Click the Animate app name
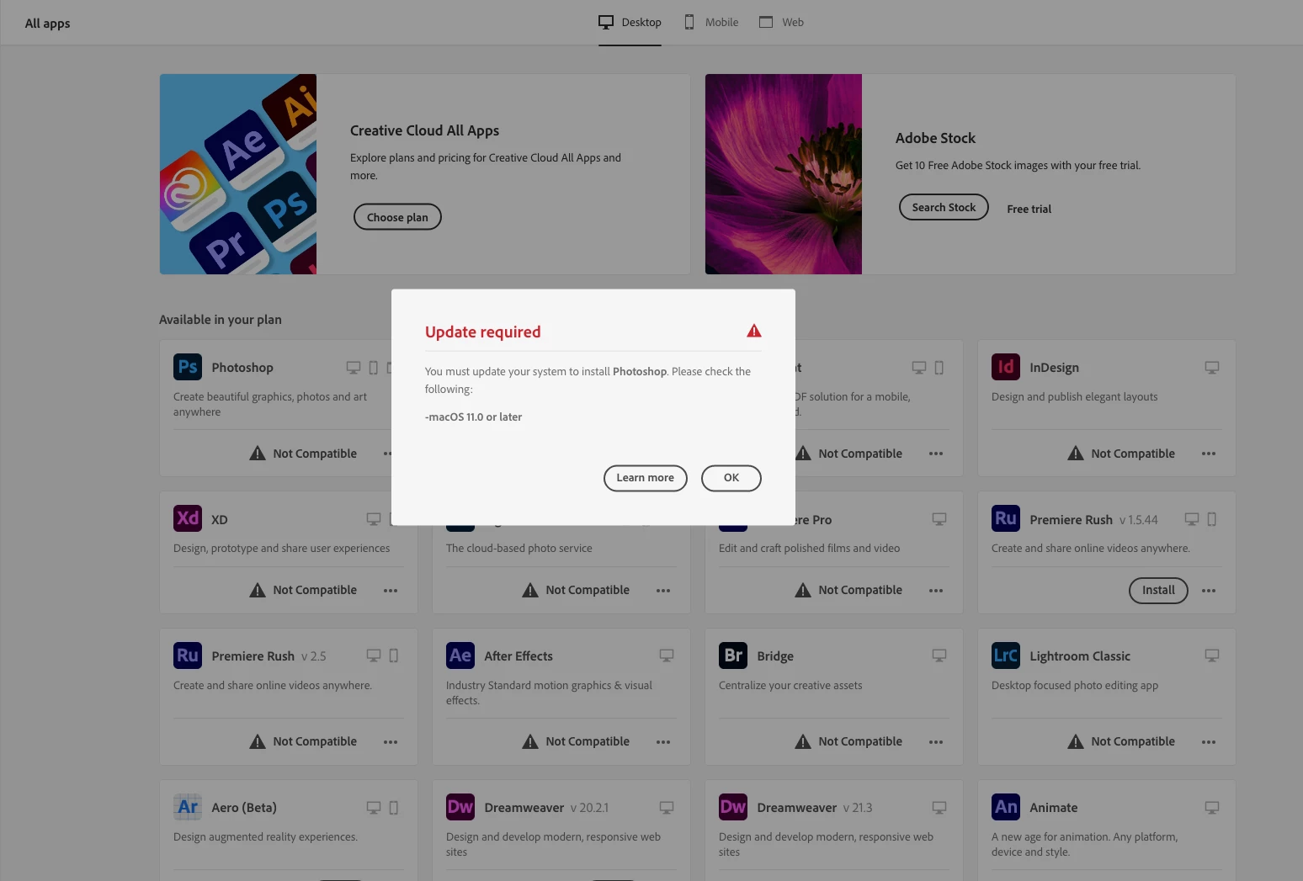The image size is (1303, 881). point(1054,808)
